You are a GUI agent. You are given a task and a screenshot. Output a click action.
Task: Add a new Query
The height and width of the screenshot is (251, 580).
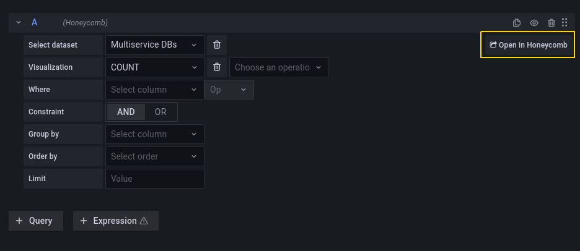point(35,221)
